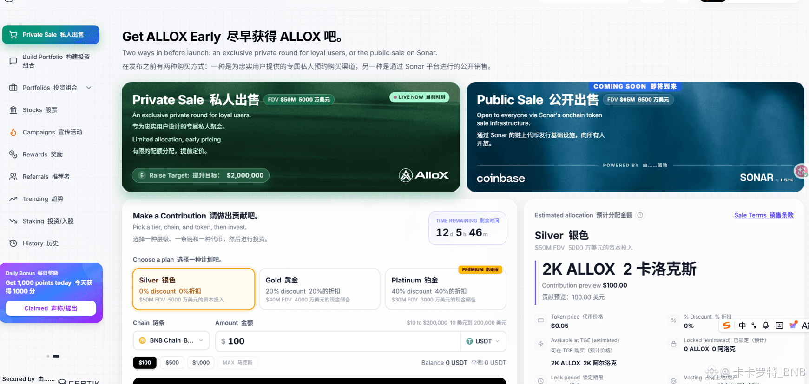Image resolution: width=809 pixels, height=384 pixels.
Task: Click the Raise Target $2,000,000 value
Action: coord(245,175)
